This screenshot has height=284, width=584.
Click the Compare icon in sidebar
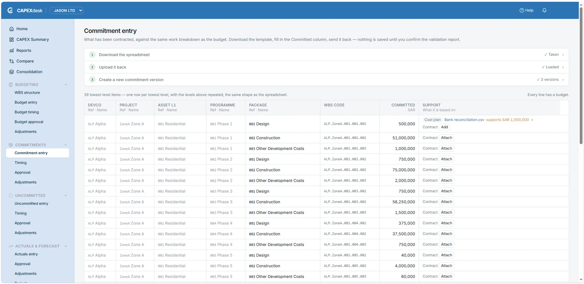(12, 61)
